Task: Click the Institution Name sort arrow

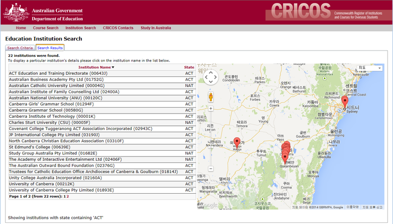Action: click(113, 67)
